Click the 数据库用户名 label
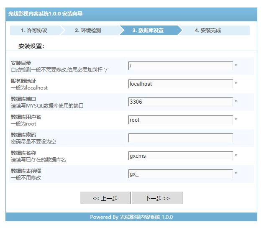Viewport: 264px width, 228px height. coord(26,117)
